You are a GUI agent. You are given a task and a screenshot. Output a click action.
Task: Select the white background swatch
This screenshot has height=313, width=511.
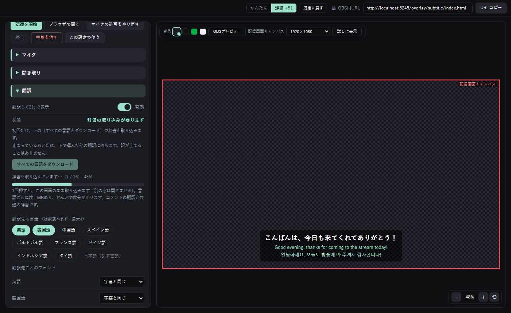click(x=203, y=32)
